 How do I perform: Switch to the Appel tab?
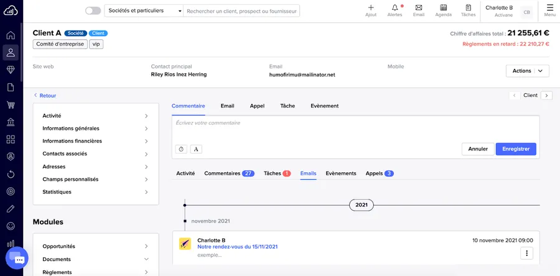[x=257, y=106]
